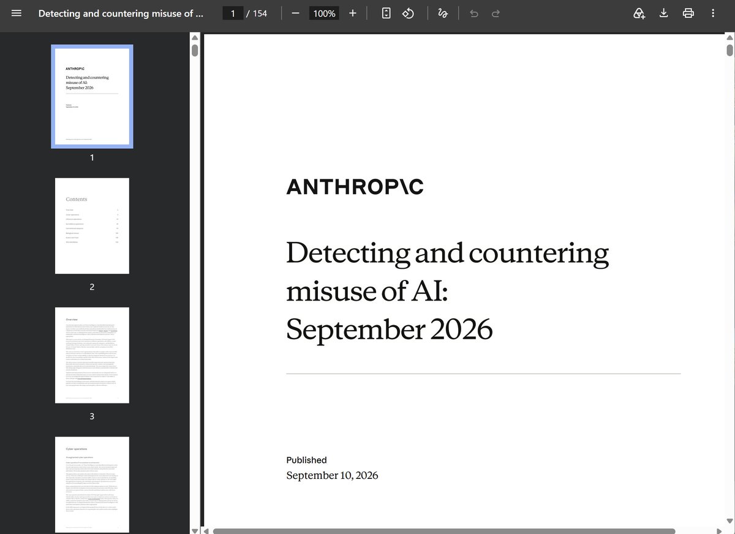Click the undo arrow icon

click(x=473, y=13)
